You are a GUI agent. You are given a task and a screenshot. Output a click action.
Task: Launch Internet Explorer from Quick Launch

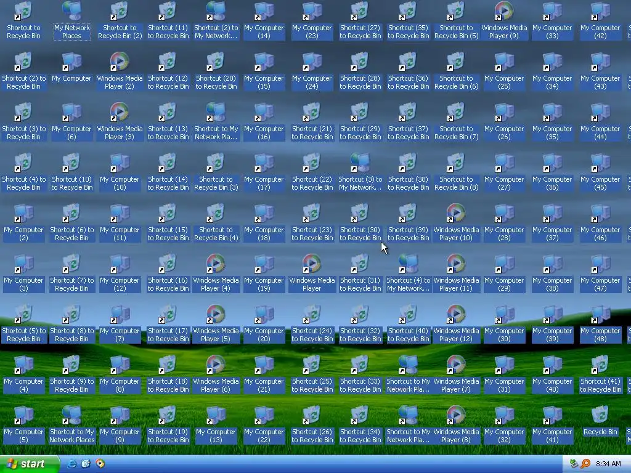[x=71, y=464]
